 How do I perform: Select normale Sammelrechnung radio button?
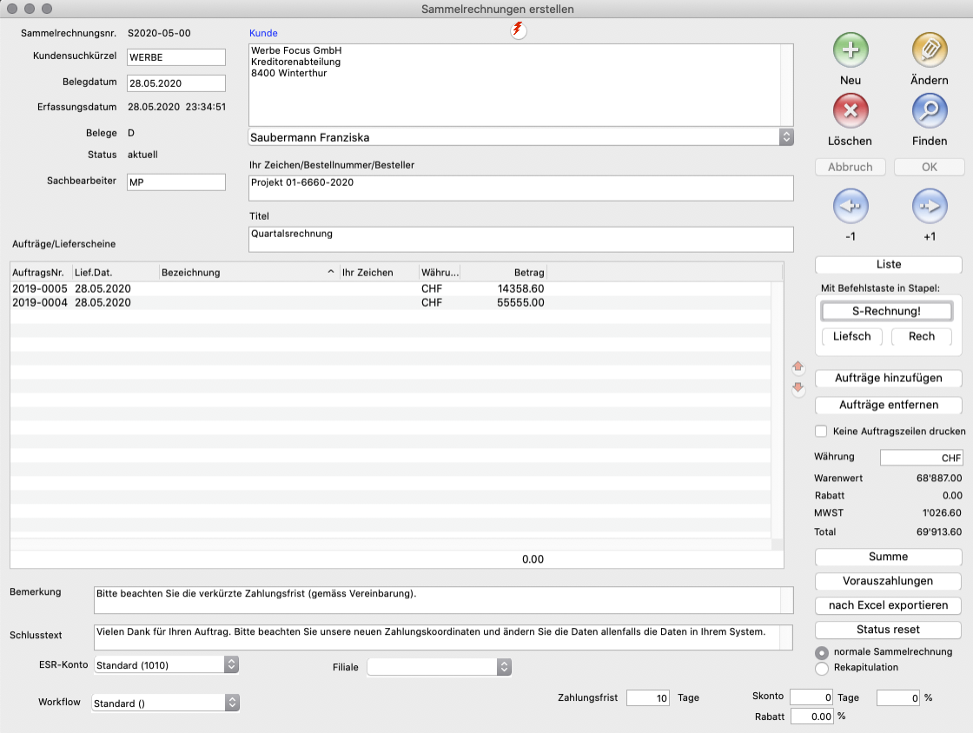[x=821, y=652]
